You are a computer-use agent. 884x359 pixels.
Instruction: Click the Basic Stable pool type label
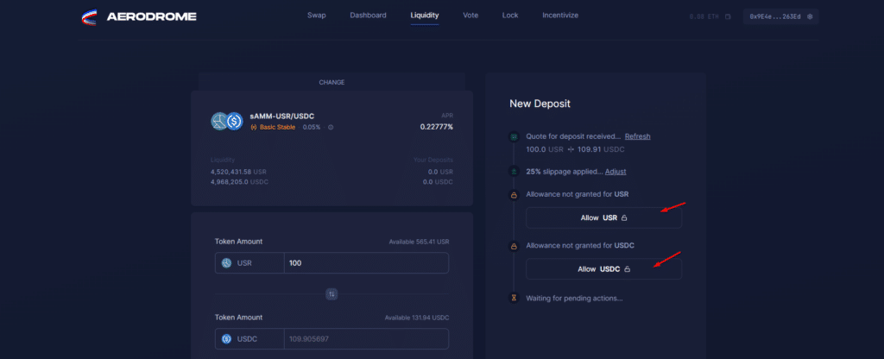click(x=277, y=128)
